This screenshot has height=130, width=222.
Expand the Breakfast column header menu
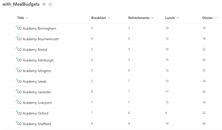point(101,18)
